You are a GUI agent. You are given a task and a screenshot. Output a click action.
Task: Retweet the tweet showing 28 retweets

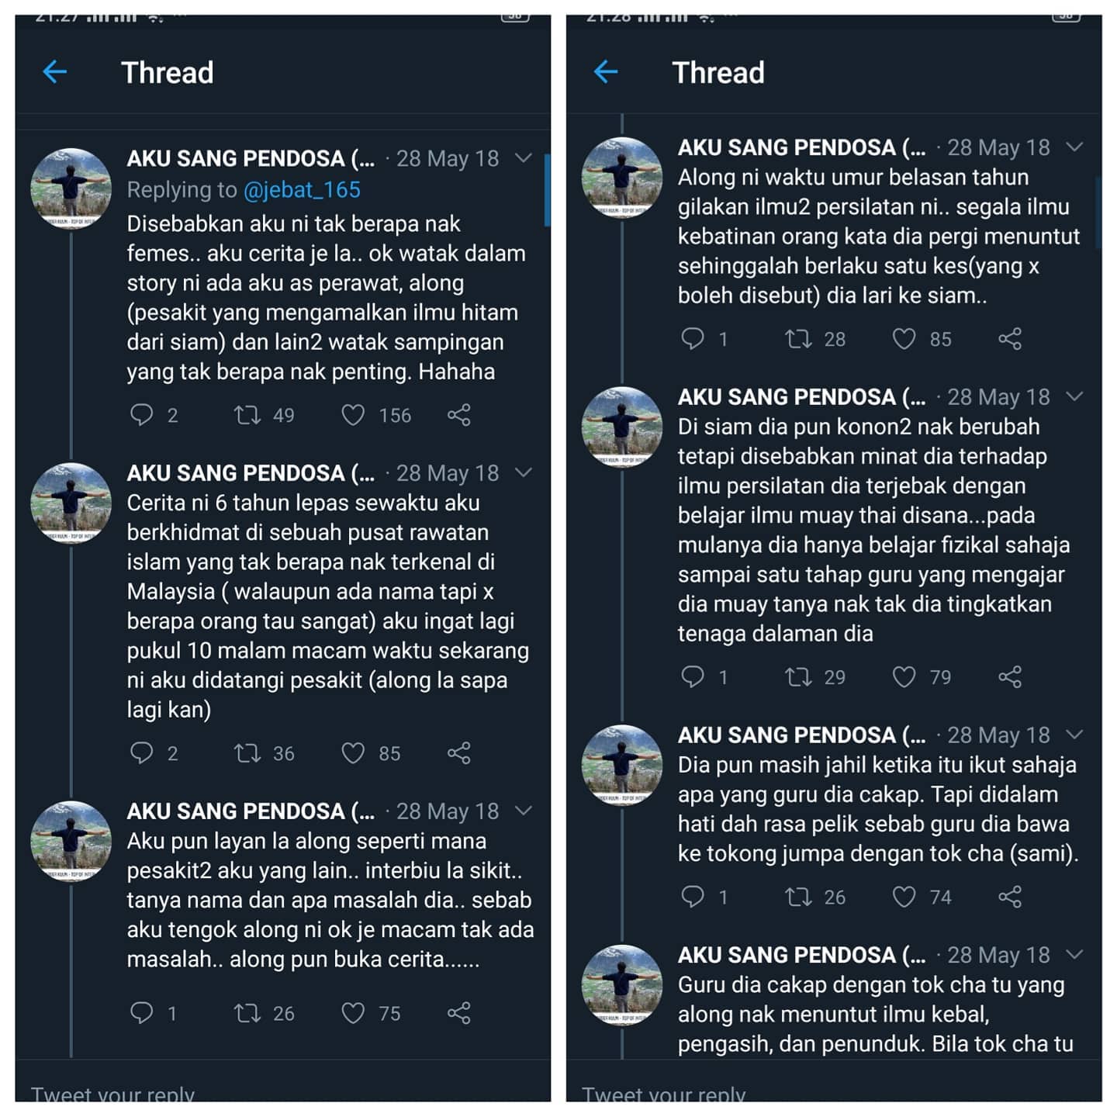point(798,339)
